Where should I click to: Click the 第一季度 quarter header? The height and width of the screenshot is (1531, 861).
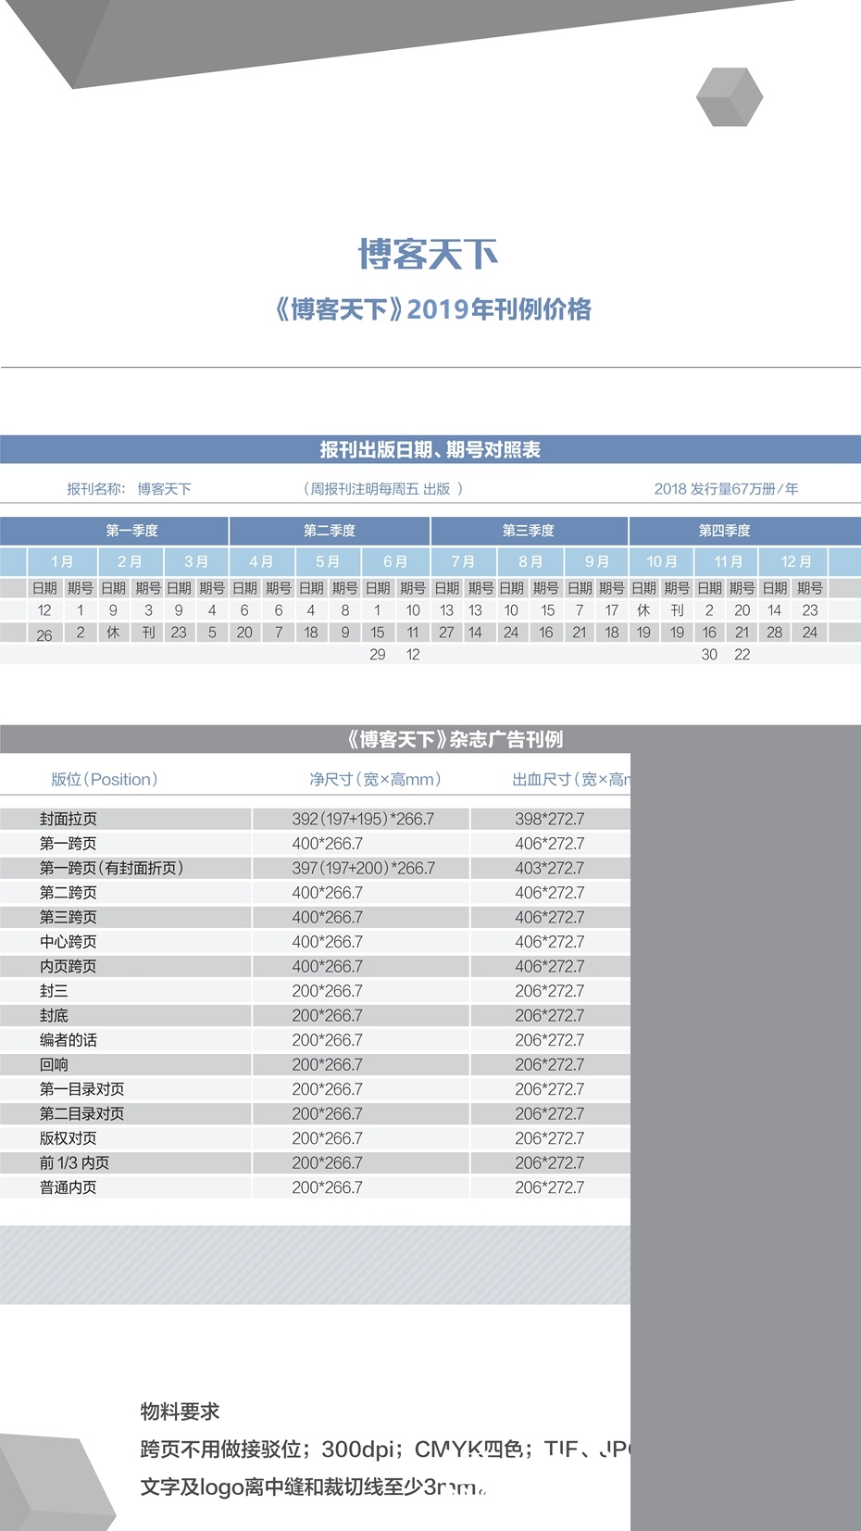click(131, 531)
